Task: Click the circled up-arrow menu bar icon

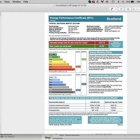Action: [x=98, y=2]
